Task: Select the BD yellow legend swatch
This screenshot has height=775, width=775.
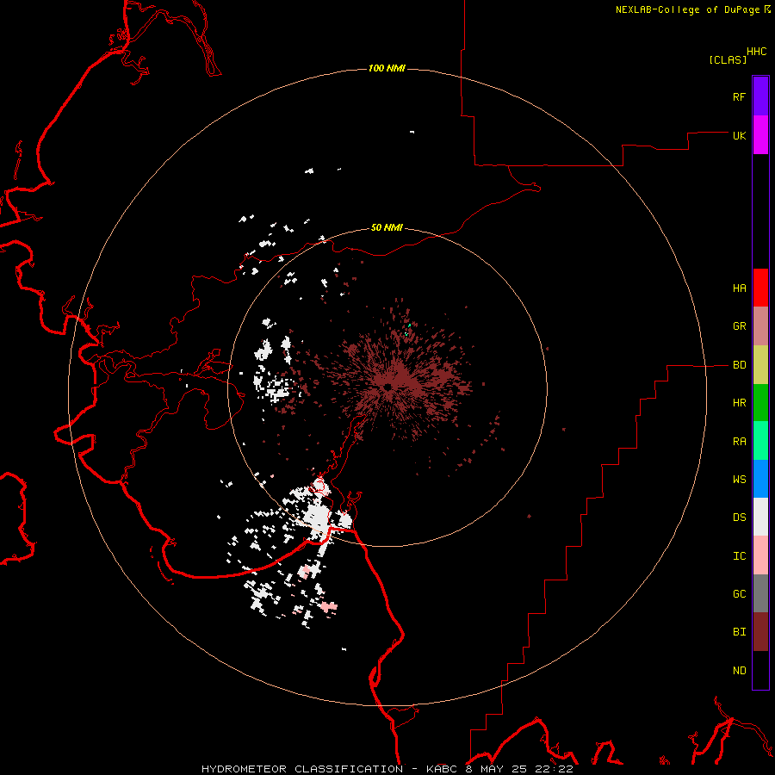Action: tap(760, 365)
